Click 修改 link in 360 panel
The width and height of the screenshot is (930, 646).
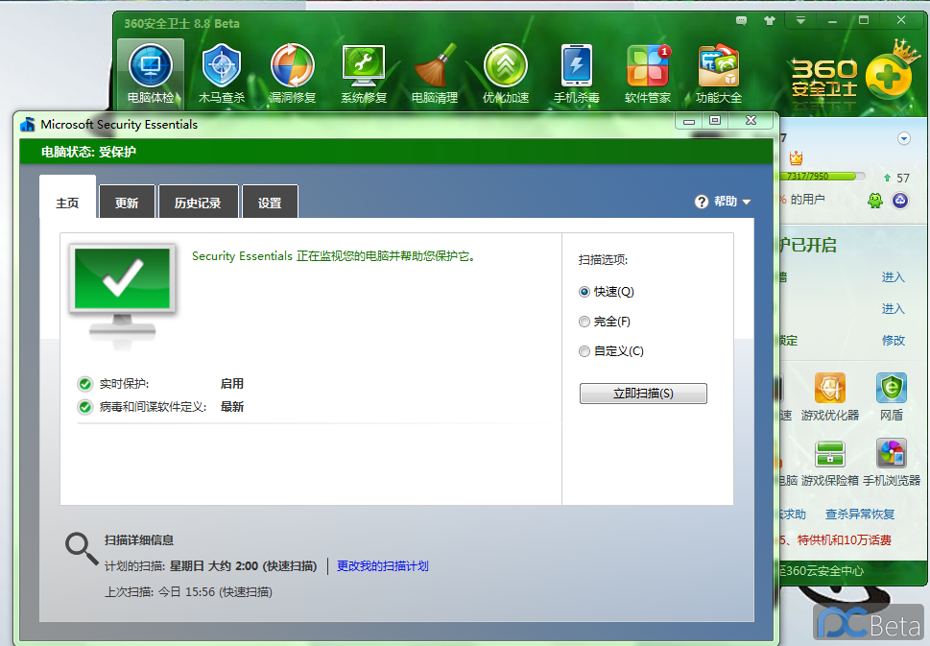tap(894, 341)
